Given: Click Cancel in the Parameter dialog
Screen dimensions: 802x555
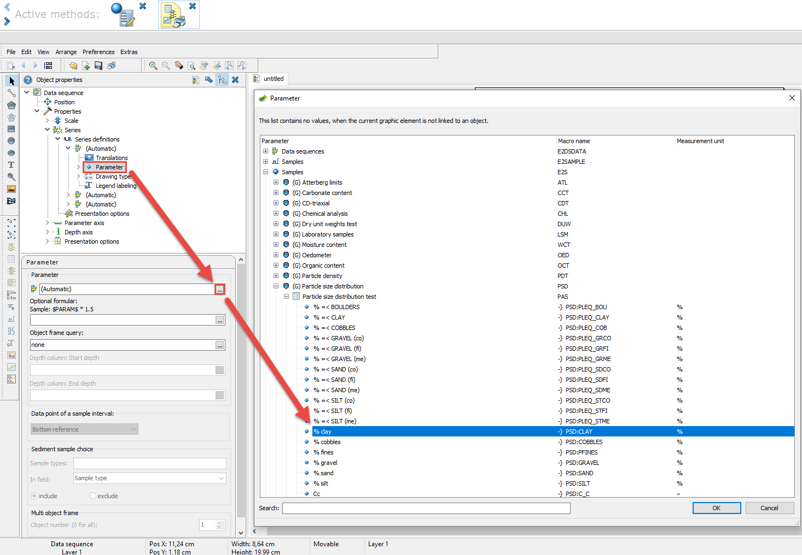Looking at the screenshot, I should pos(769,508).
